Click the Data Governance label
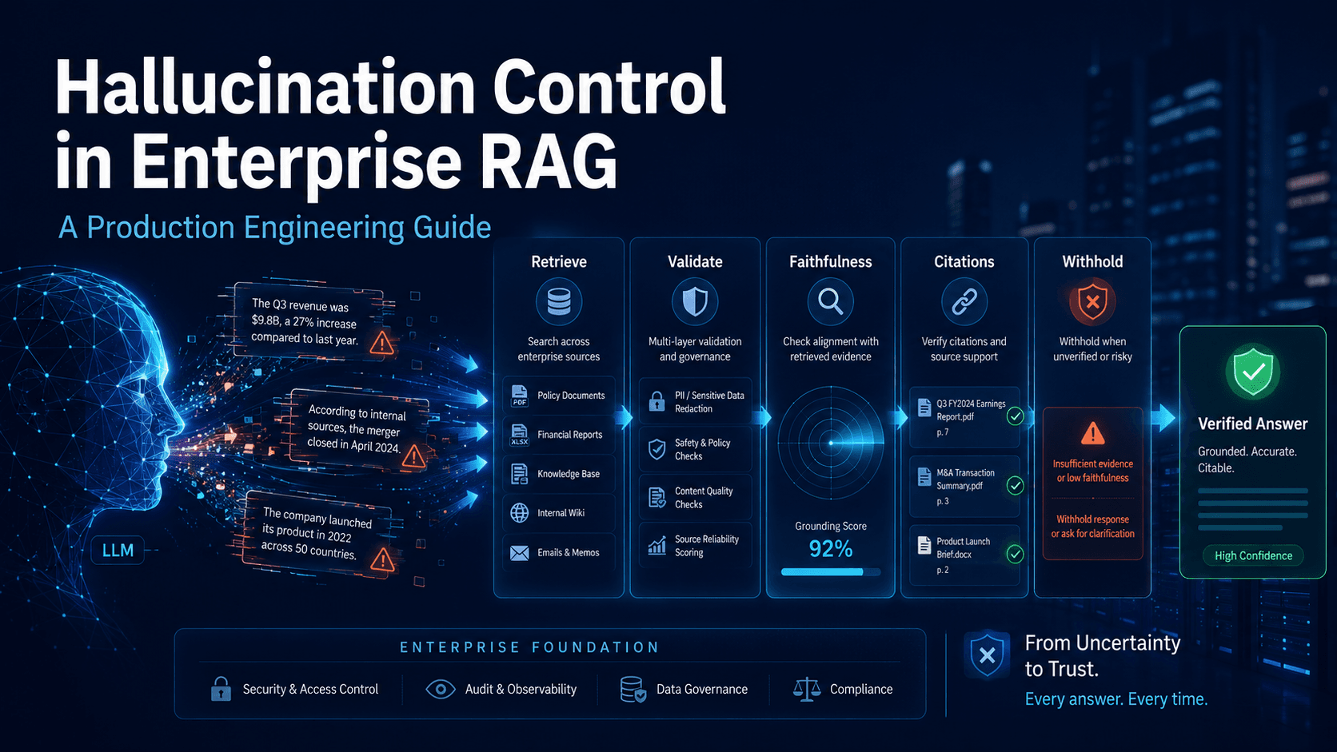The height and width of the screenshot is (752, 1337). [702, 689]
